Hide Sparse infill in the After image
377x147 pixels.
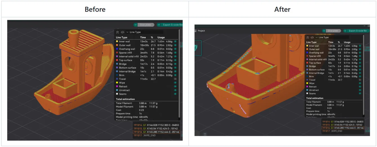pyautogui.click(x=360, y=56)
